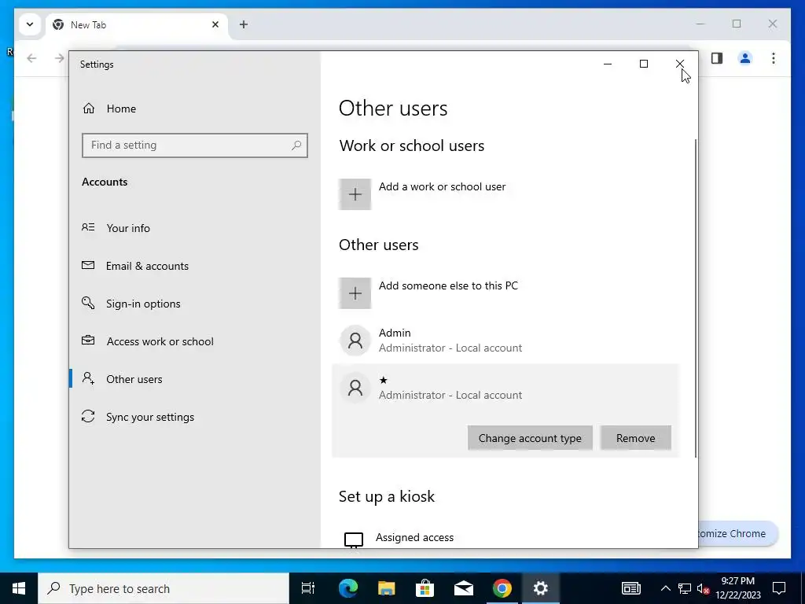Click network icon in system tray

coord(685,588)
